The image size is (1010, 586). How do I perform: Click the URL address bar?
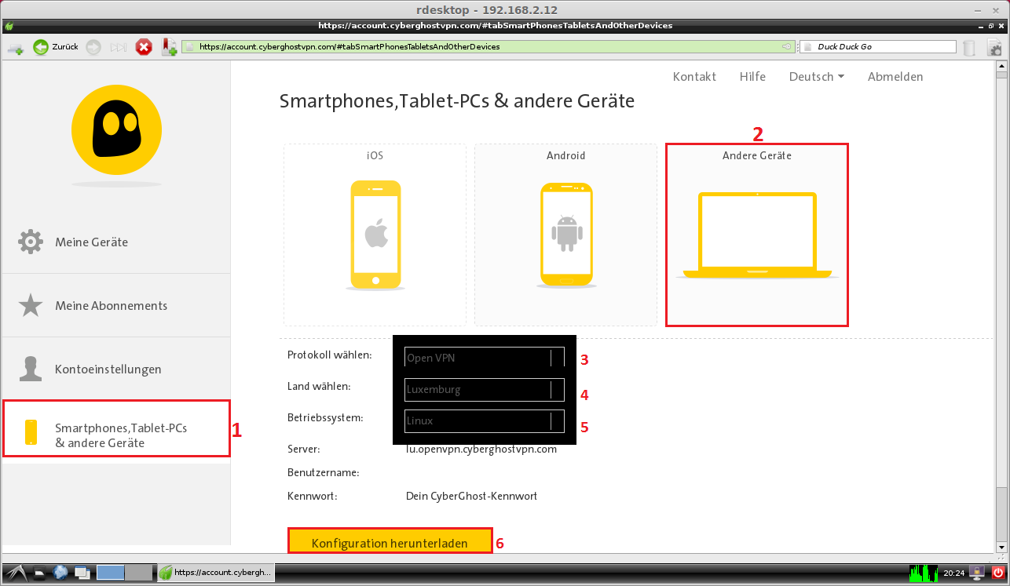pyautogui.click(x=489, y=47)
